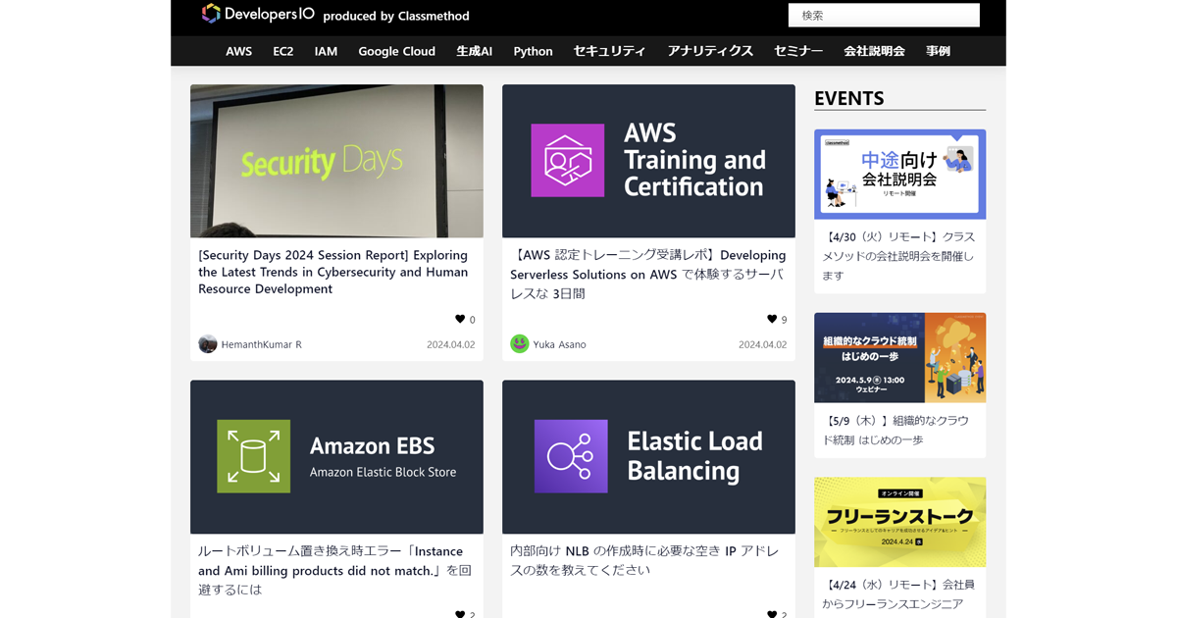Click the EVENTS heading

[x=849, y=98]
